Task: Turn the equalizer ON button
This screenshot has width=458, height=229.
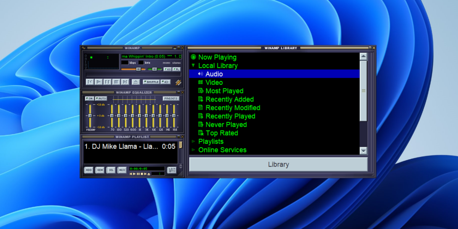Action: click(x=90, y=98)
